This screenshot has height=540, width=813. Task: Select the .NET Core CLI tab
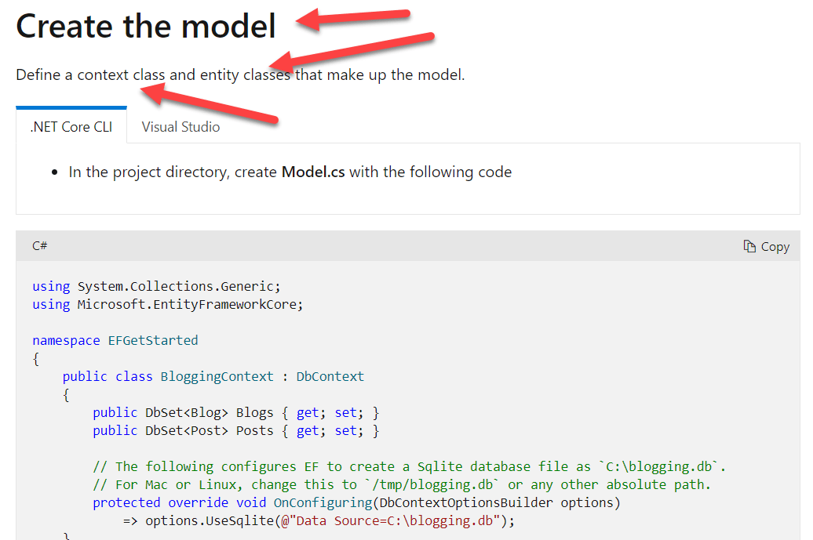point(71,127)
